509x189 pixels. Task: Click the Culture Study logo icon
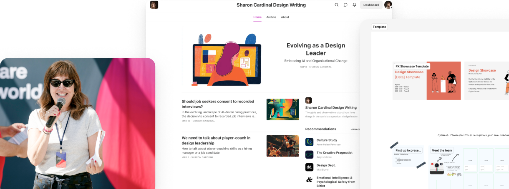click(309, 142)
